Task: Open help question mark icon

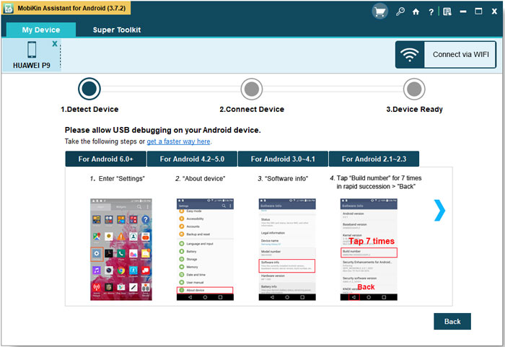Action: click(431, 12)
